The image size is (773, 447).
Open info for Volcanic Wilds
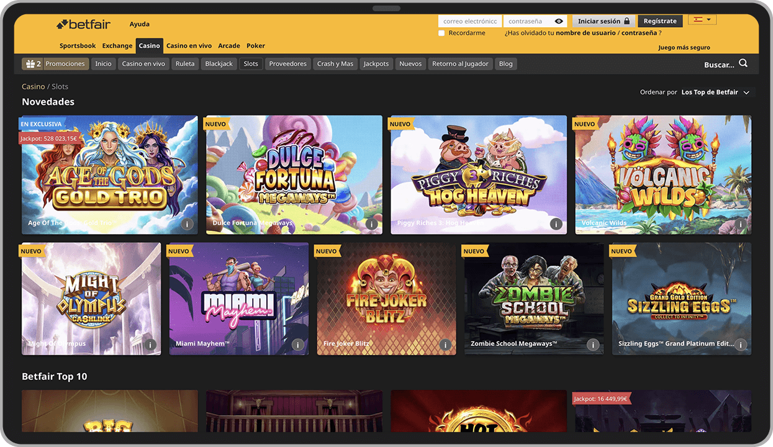coord(740,224)
